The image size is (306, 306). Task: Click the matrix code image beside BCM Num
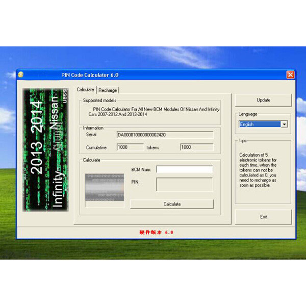[105, 188]
